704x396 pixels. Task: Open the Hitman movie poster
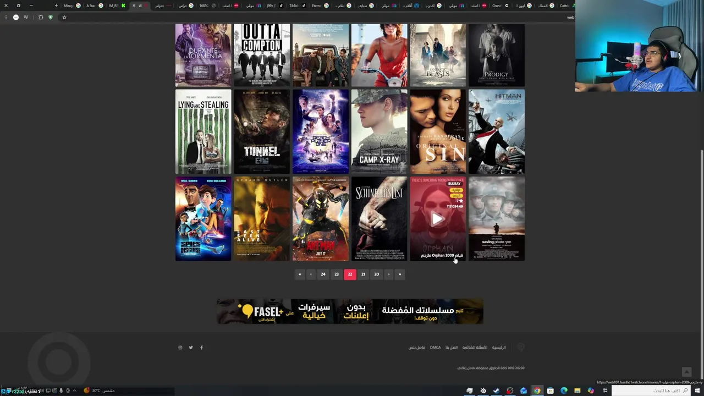tap(496, 131)
